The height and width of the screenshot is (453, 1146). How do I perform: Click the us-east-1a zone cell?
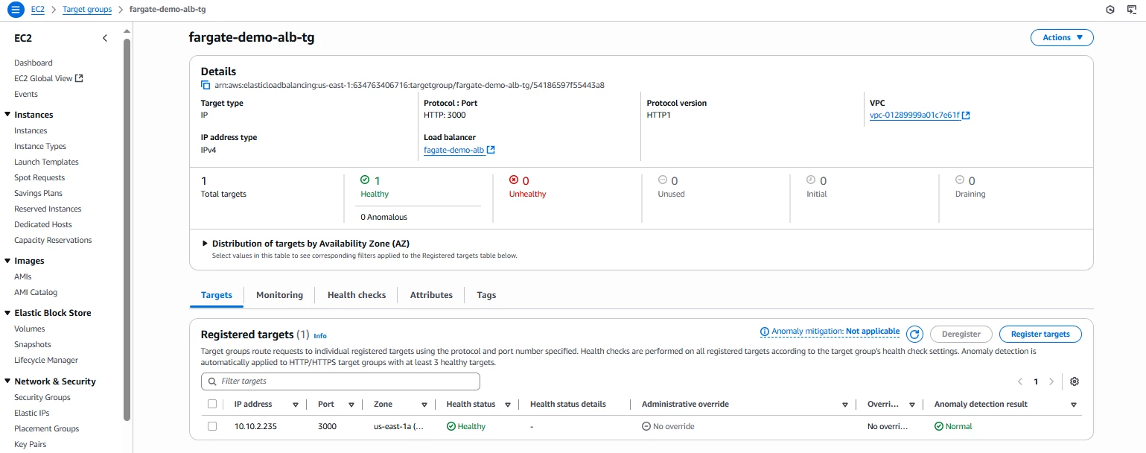[398, 426]
